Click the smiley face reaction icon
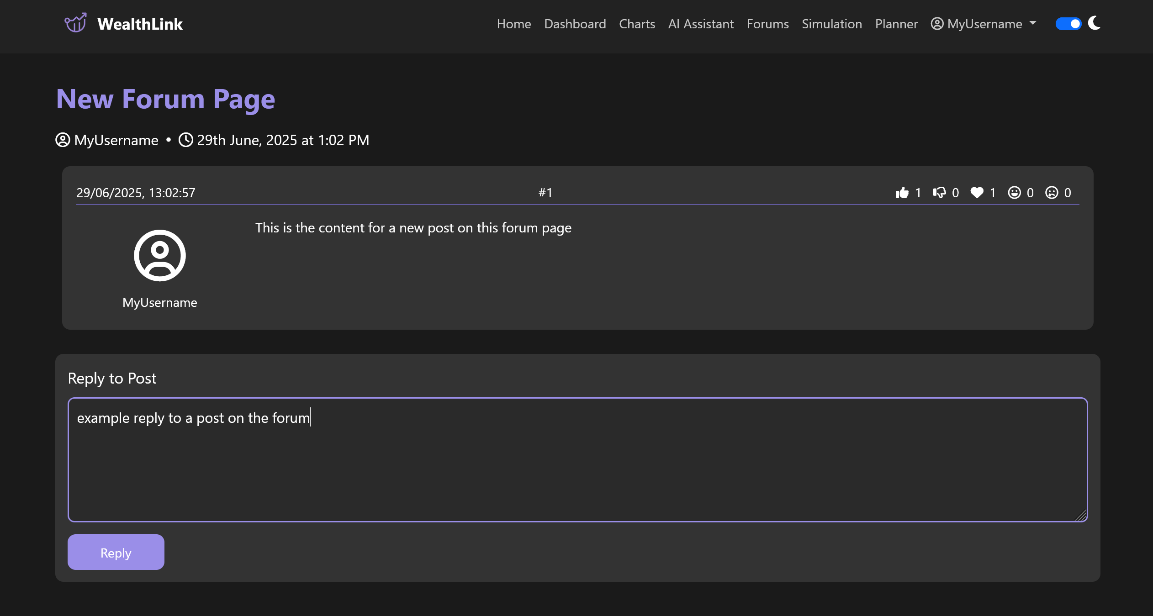This screenshot has width=1153, height=616. pyautogui.click(x=1014, y=193)
